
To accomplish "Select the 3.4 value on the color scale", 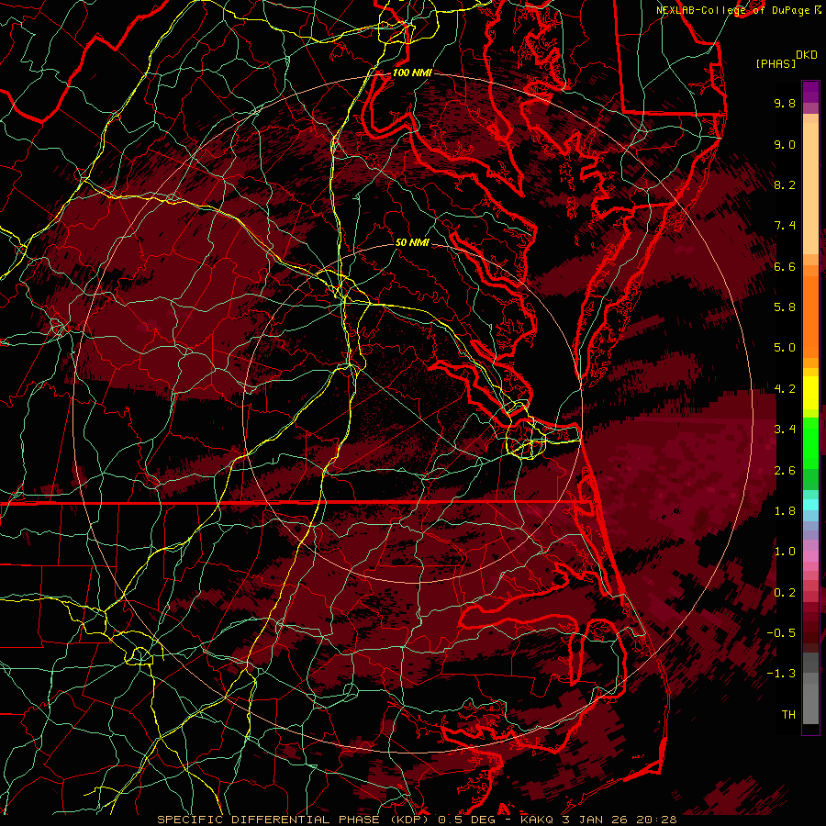I will [785, 430].
